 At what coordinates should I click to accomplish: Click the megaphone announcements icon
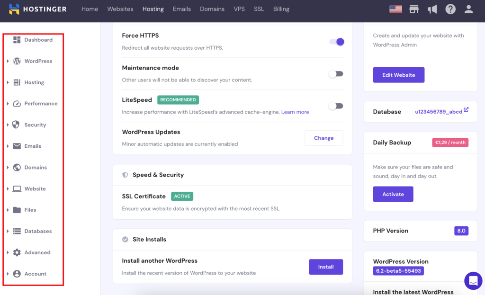[432, 9]
